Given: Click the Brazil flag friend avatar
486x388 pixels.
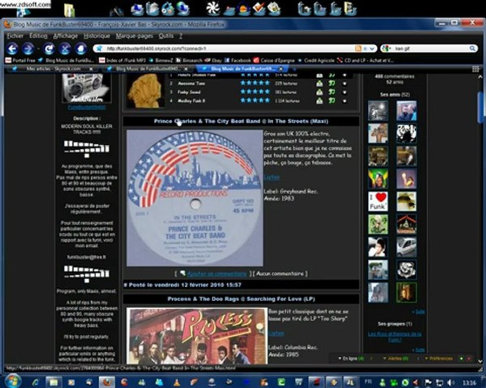Looking at the screenshot, I should point(378,179).
